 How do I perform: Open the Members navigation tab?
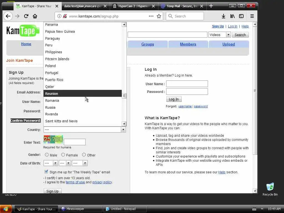188,44
